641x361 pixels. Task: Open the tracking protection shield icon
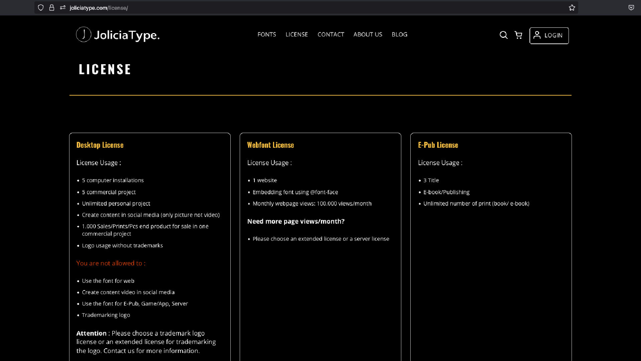tap(41, 8)
